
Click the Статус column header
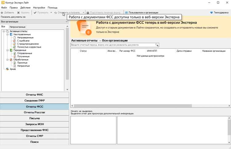83,51
